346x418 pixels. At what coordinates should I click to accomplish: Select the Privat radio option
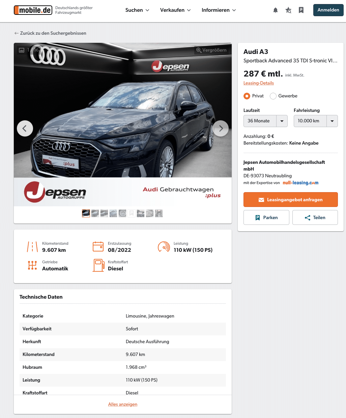pos(247,96)
